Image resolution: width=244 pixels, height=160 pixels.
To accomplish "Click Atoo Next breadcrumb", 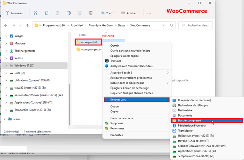I will pos(77,25).
